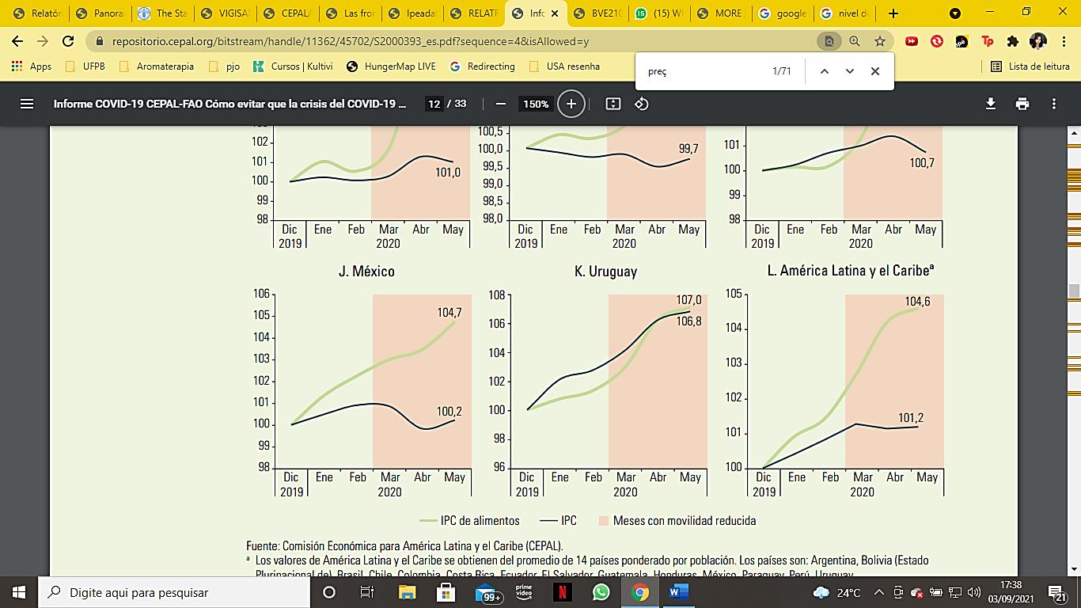1081x608 pixels.
Task: Click the PDF zoom in plus button
Action: tap(571, 104)
